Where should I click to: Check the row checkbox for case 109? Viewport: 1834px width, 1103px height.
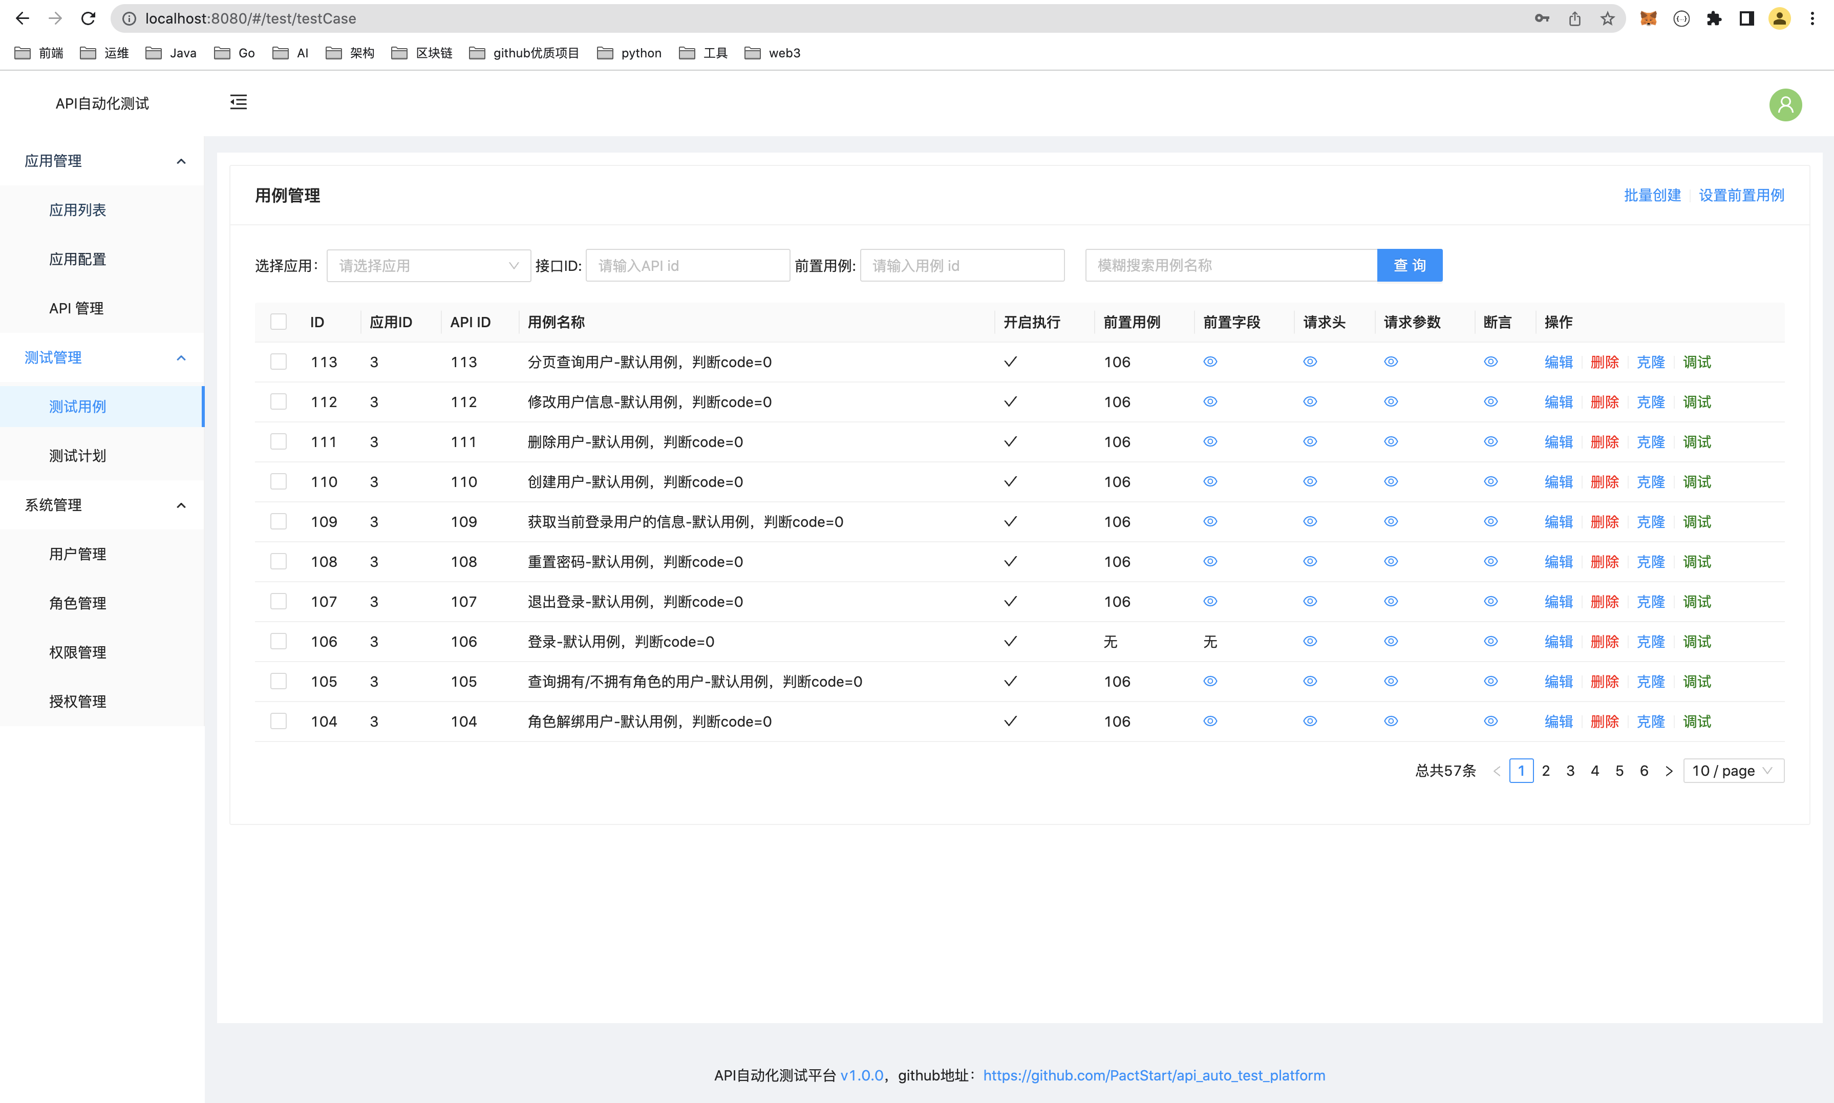(278, 522)
